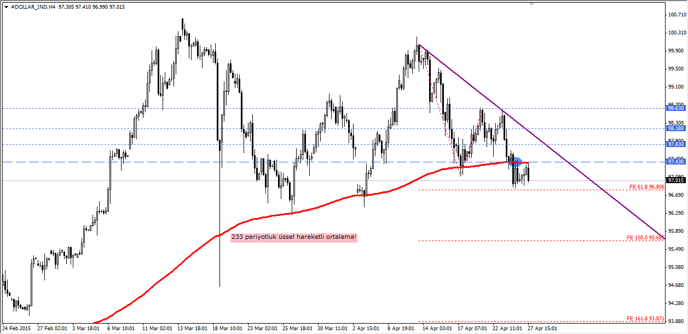Click the black 97.015 current price tag

[676, 180]
